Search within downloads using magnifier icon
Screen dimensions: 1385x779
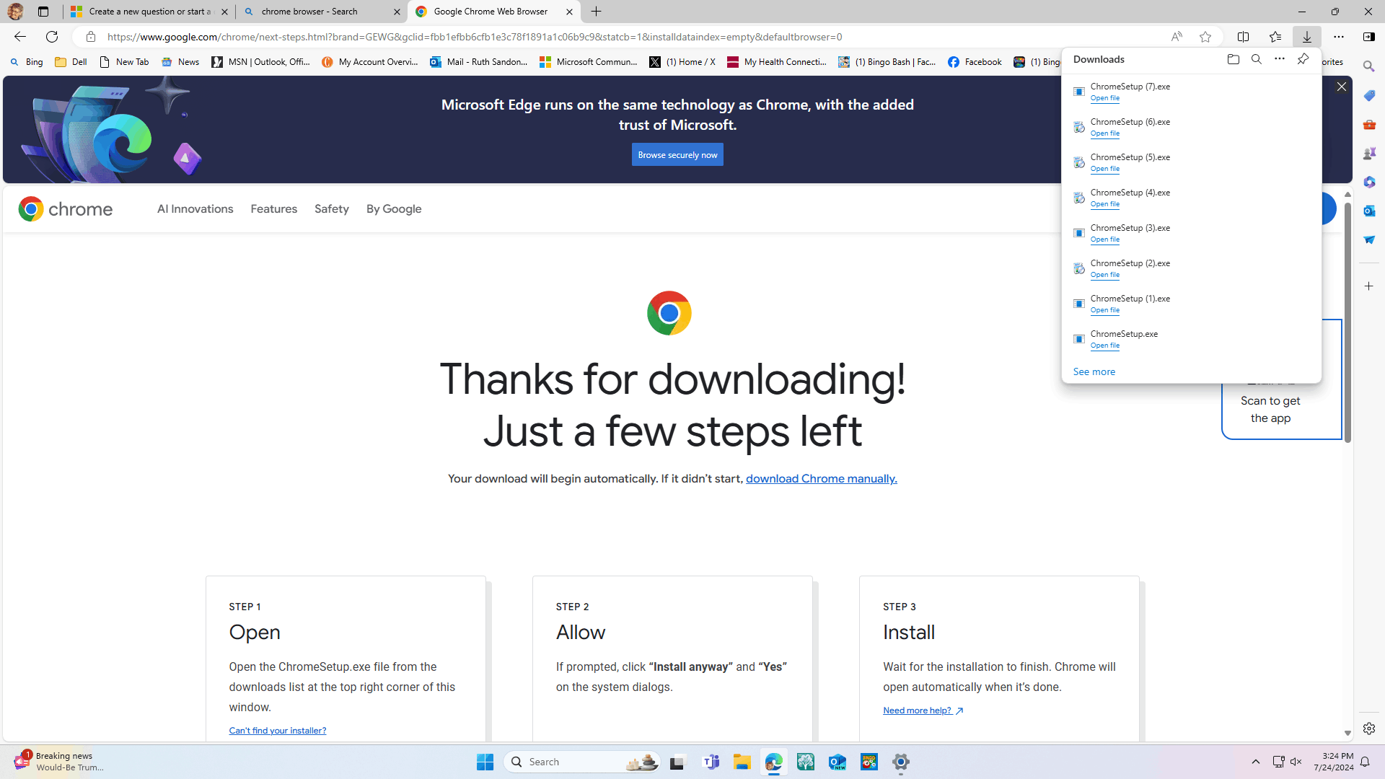[1257, 59]
